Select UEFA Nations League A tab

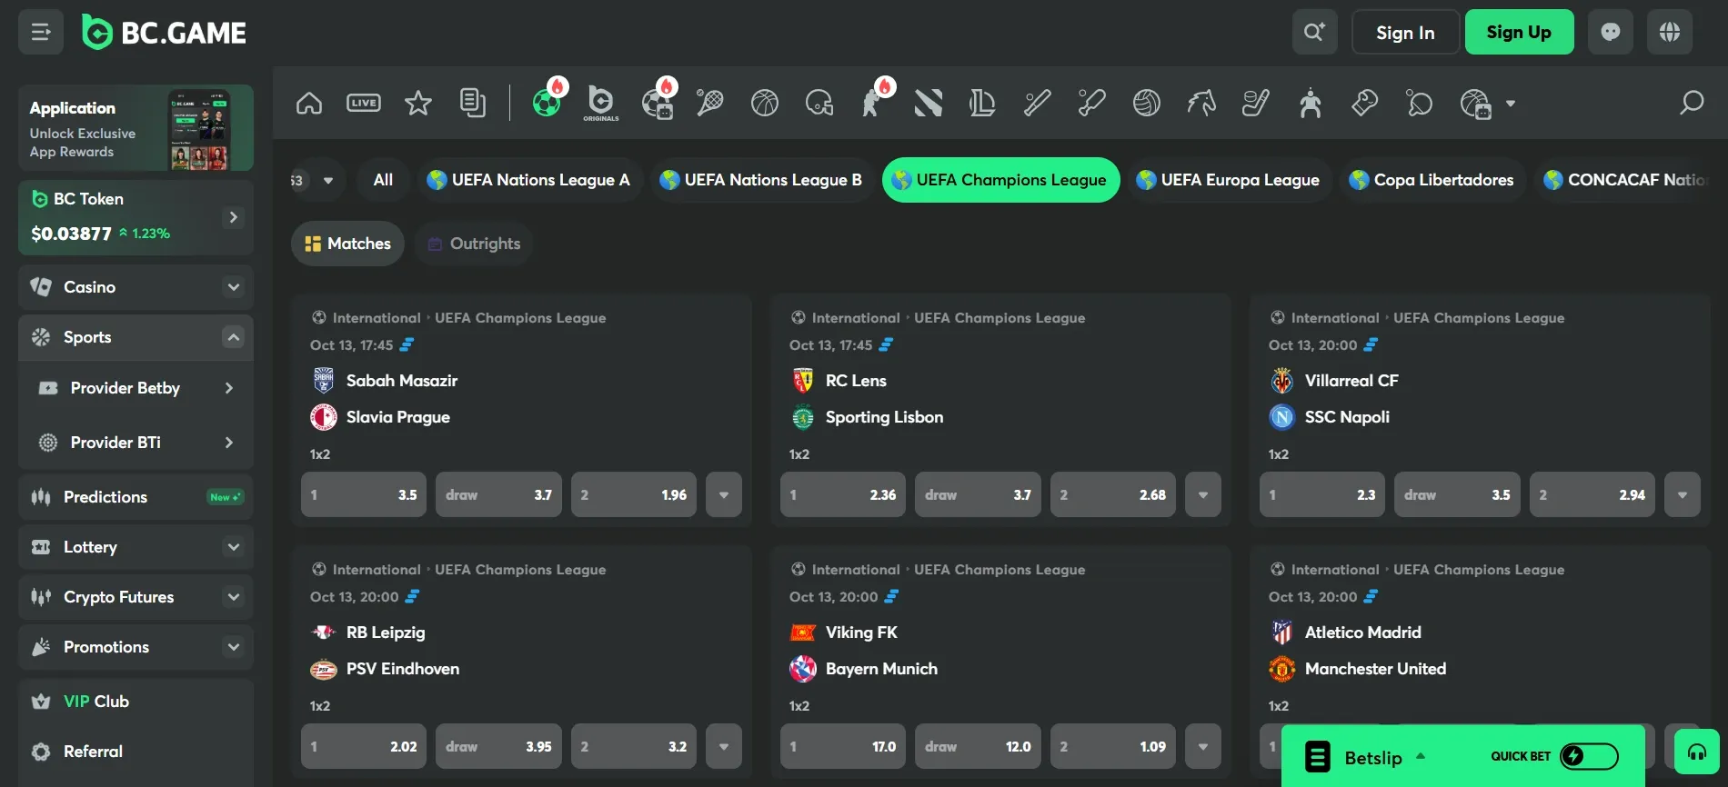tap(528, 180)
